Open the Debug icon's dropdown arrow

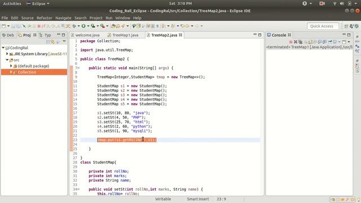78,26
